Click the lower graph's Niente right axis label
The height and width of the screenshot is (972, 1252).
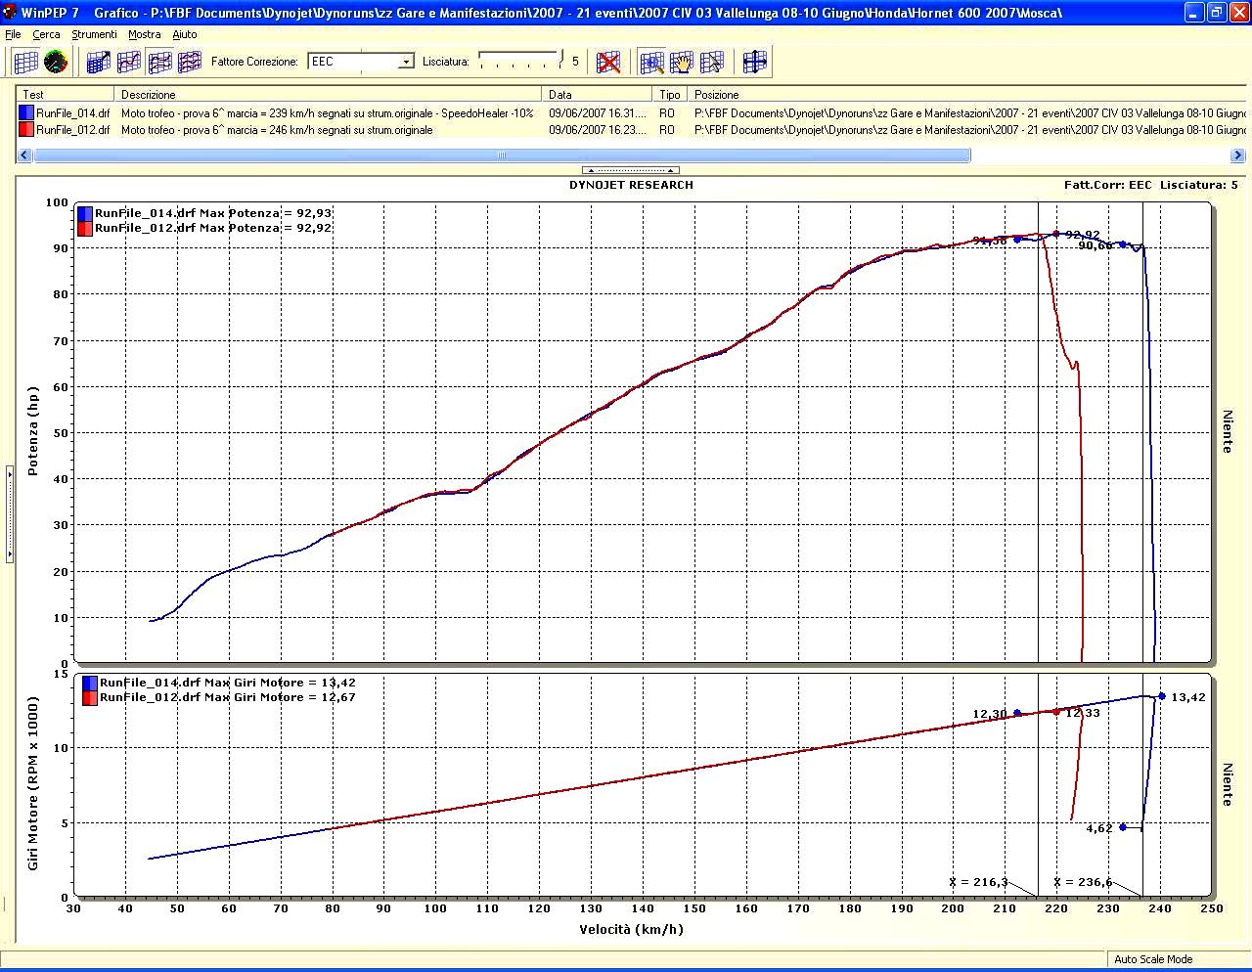1228,784
